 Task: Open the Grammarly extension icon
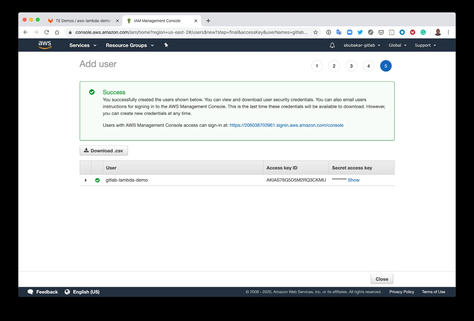[x=423, y=32]
